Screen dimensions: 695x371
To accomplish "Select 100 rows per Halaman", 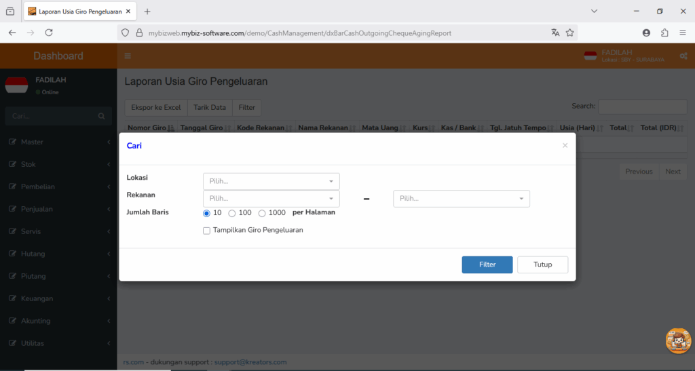I will pos(232,214).
